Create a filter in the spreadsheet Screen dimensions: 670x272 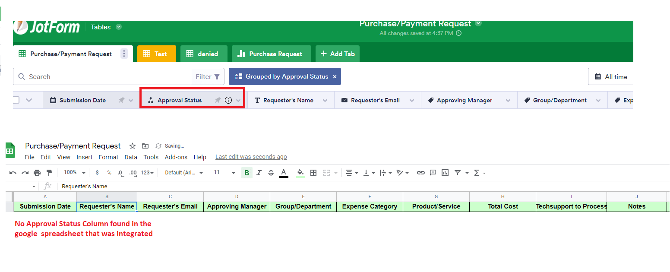[458, 173]
